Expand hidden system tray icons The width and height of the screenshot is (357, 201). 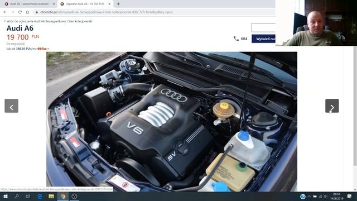309,197
